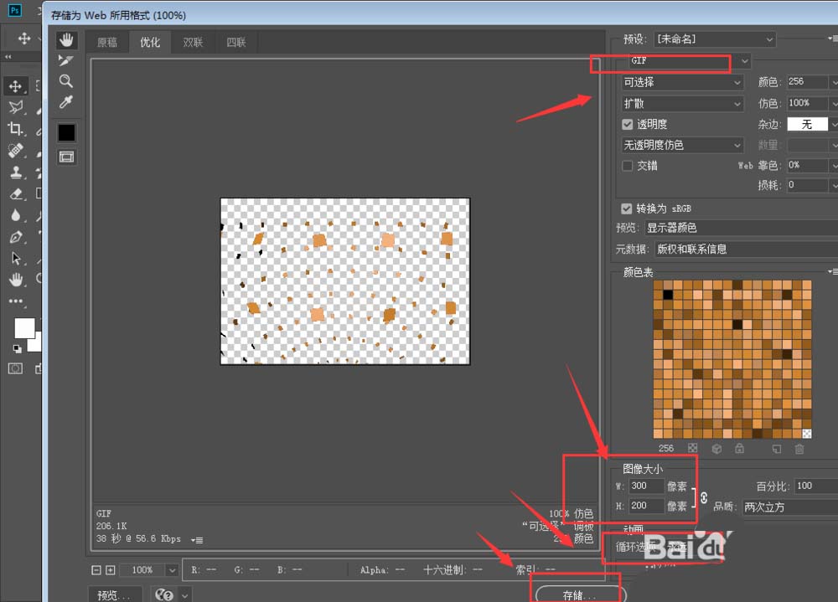838x602 pixels.
Task: Click the width field showing 300
Action: point(646,486)
